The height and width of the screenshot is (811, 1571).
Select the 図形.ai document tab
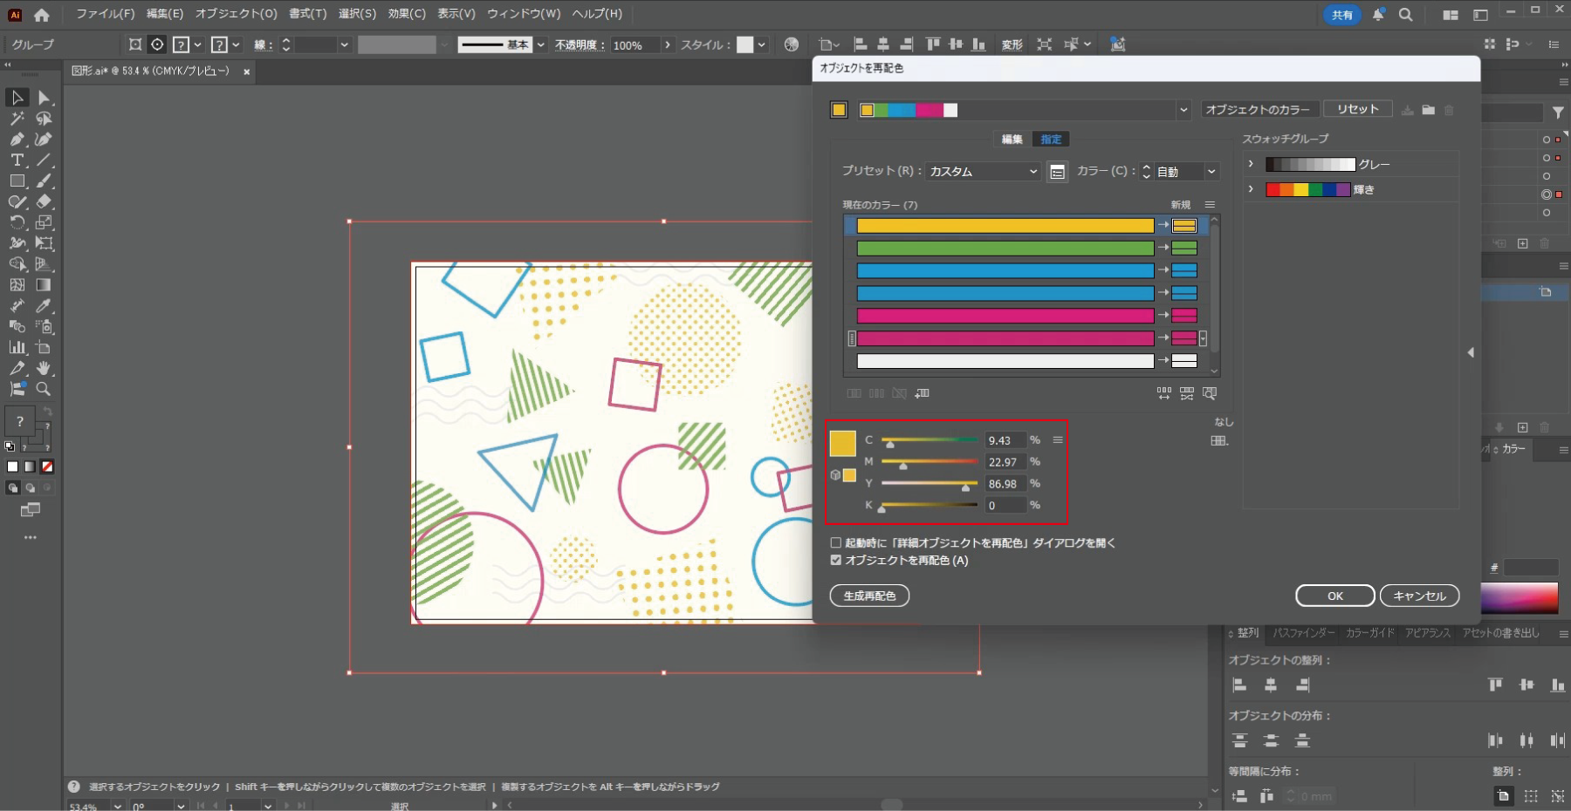pos(150,72)
